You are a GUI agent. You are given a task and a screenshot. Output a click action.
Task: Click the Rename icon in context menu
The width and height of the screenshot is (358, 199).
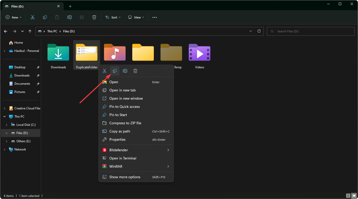point(125,71)
